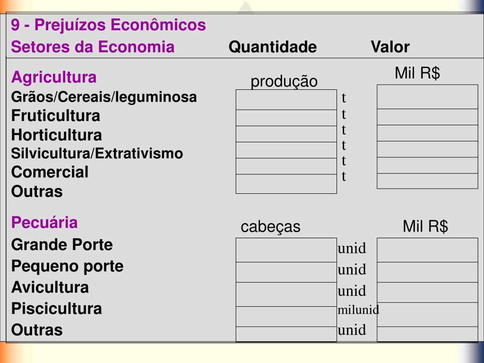Select the Piscicultura milunid quantity field

tap(286, 316)
